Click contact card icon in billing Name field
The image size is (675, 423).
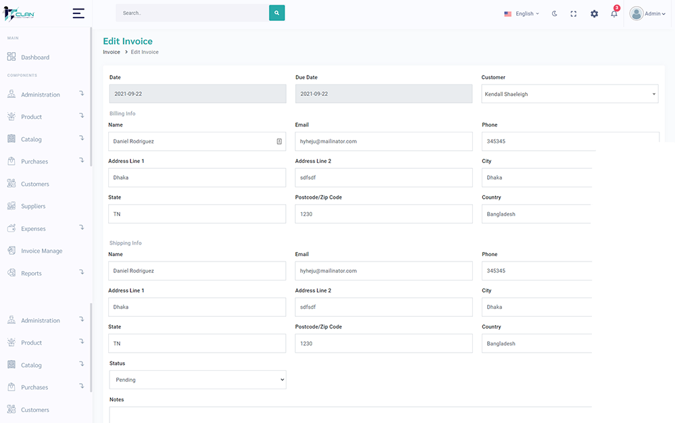click(279, 141)
